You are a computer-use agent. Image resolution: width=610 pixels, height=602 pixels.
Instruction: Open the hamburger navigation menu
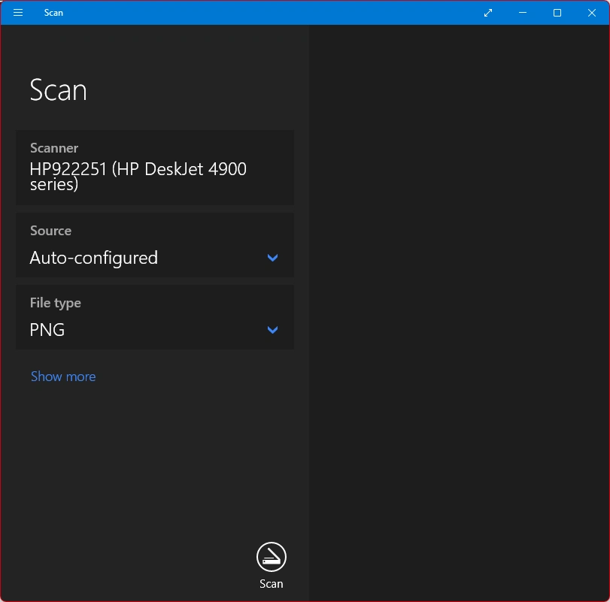click(x=18, y=13)
